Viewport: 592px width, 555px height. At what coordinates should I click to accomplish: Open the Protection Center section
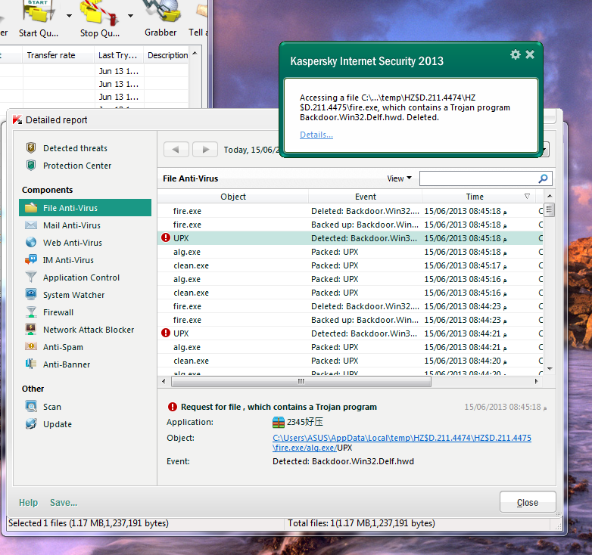(x=77, y=166)
